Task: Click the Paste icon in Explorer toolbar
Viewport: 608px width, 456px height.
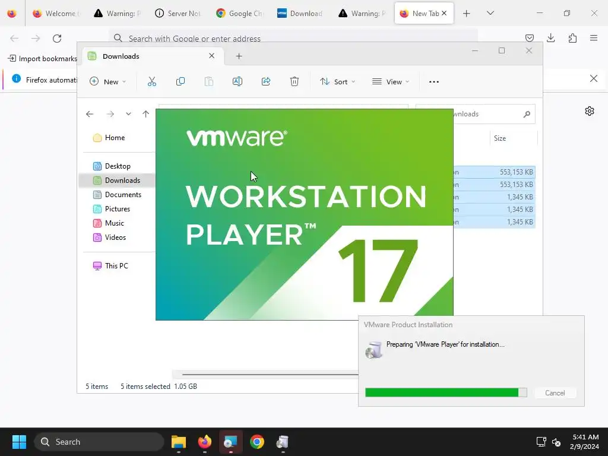Action: coord(208,81)
